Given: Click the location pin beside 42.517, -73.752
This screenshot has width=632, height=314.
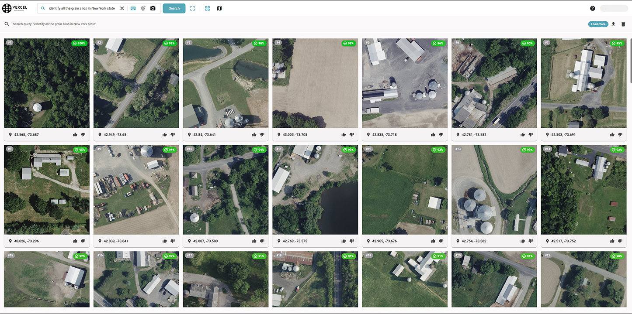Looking at the screenshot, I should click(548, 241).
